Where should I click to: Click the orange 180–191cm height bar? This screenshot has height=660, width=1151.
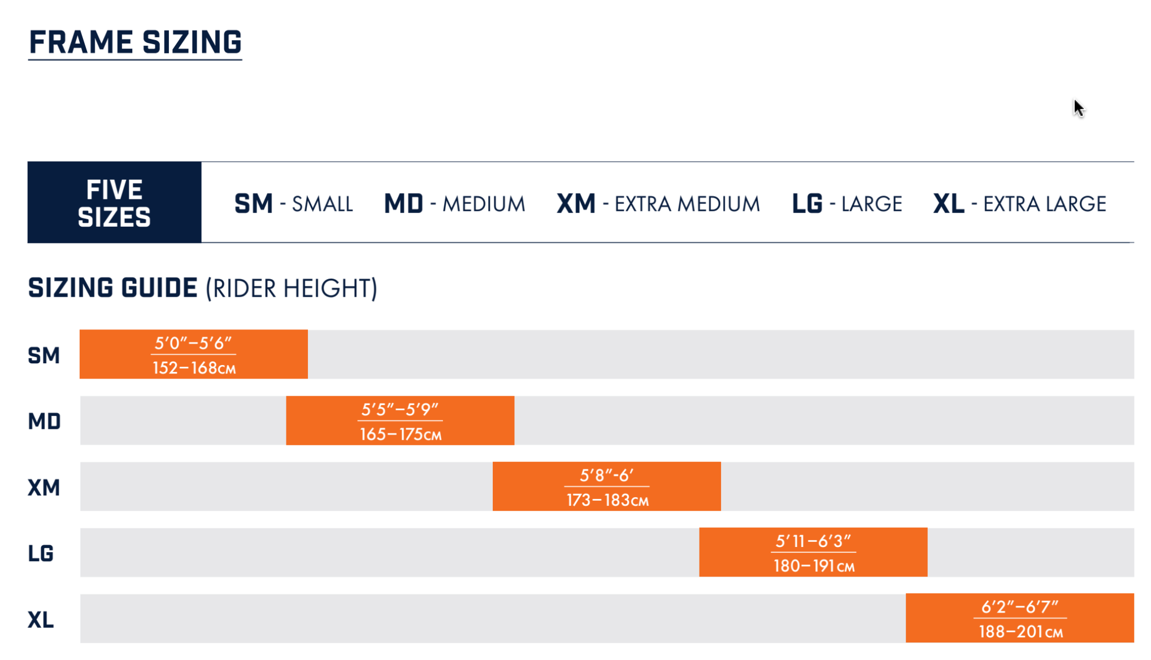coord(813,553)
